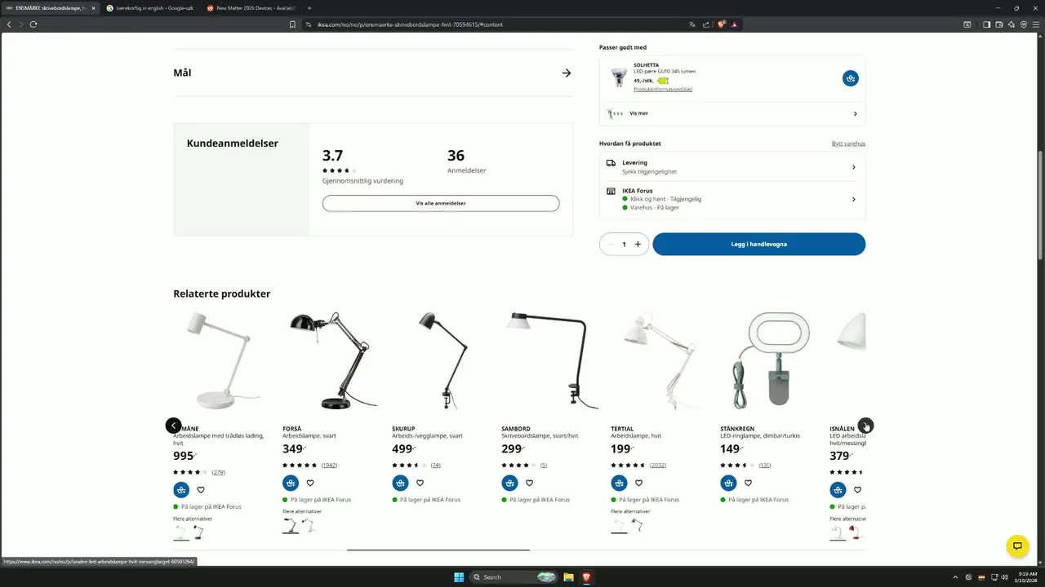Switch to bærekraftig in english Google tab
The height and width of the screenshot is (587, 1045).
[x=150, y=7]
